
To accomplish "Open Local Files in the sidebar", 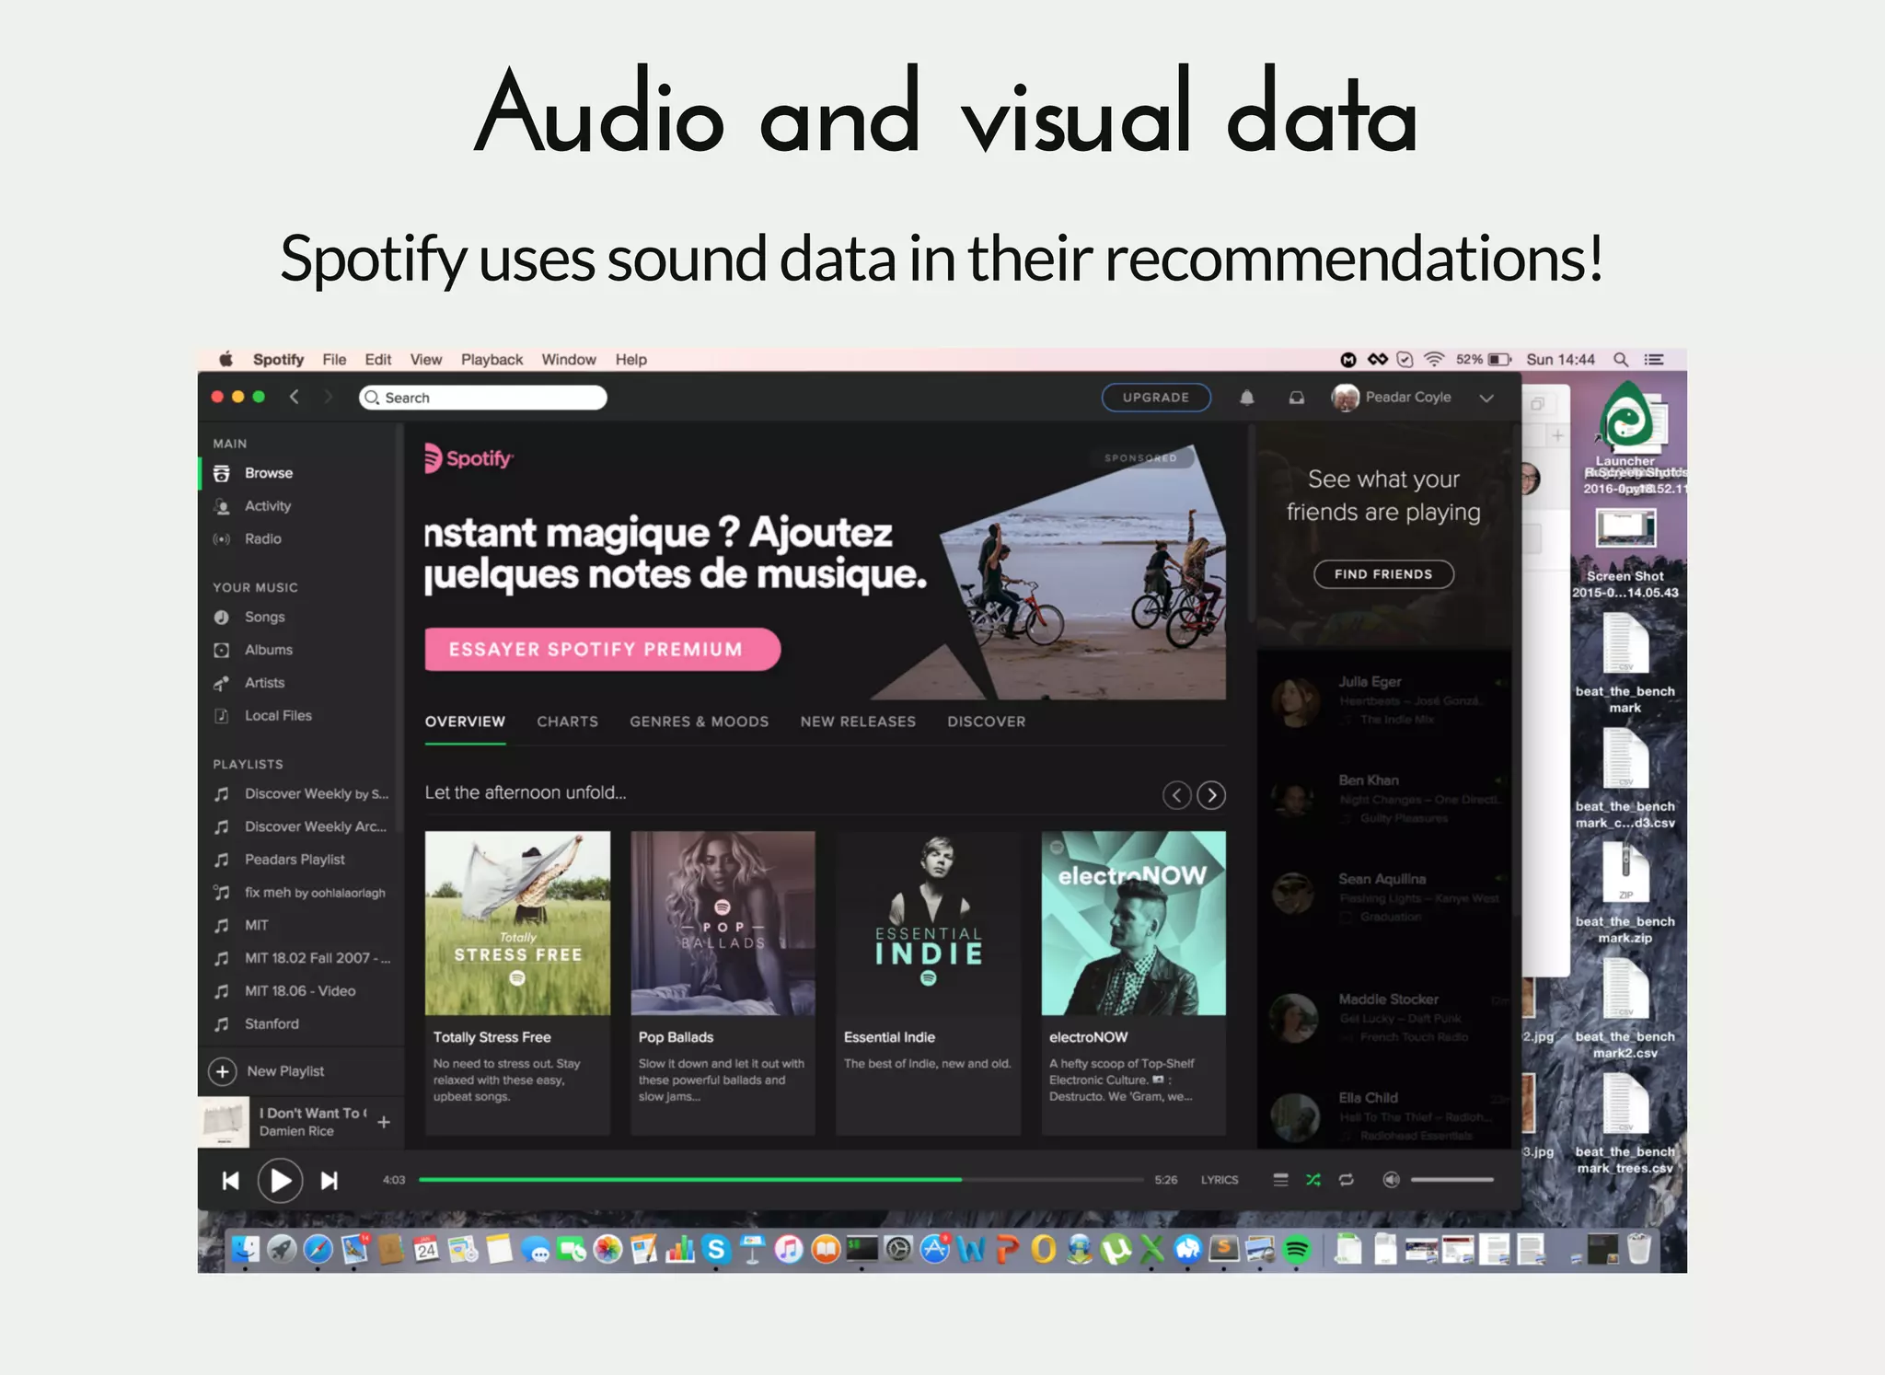I will (x=277, y=715).
